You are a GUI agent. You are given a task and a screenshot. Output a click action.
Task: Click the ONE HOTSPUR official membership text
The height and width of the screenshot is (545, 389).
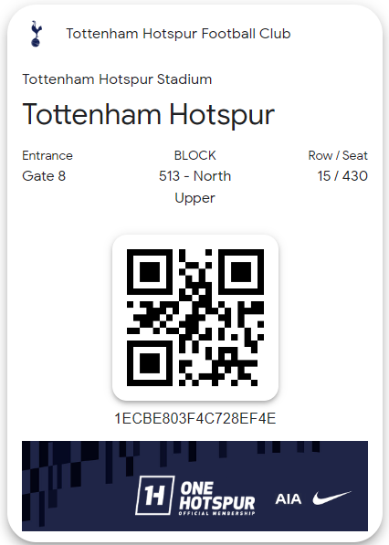[x=217, y=498]
